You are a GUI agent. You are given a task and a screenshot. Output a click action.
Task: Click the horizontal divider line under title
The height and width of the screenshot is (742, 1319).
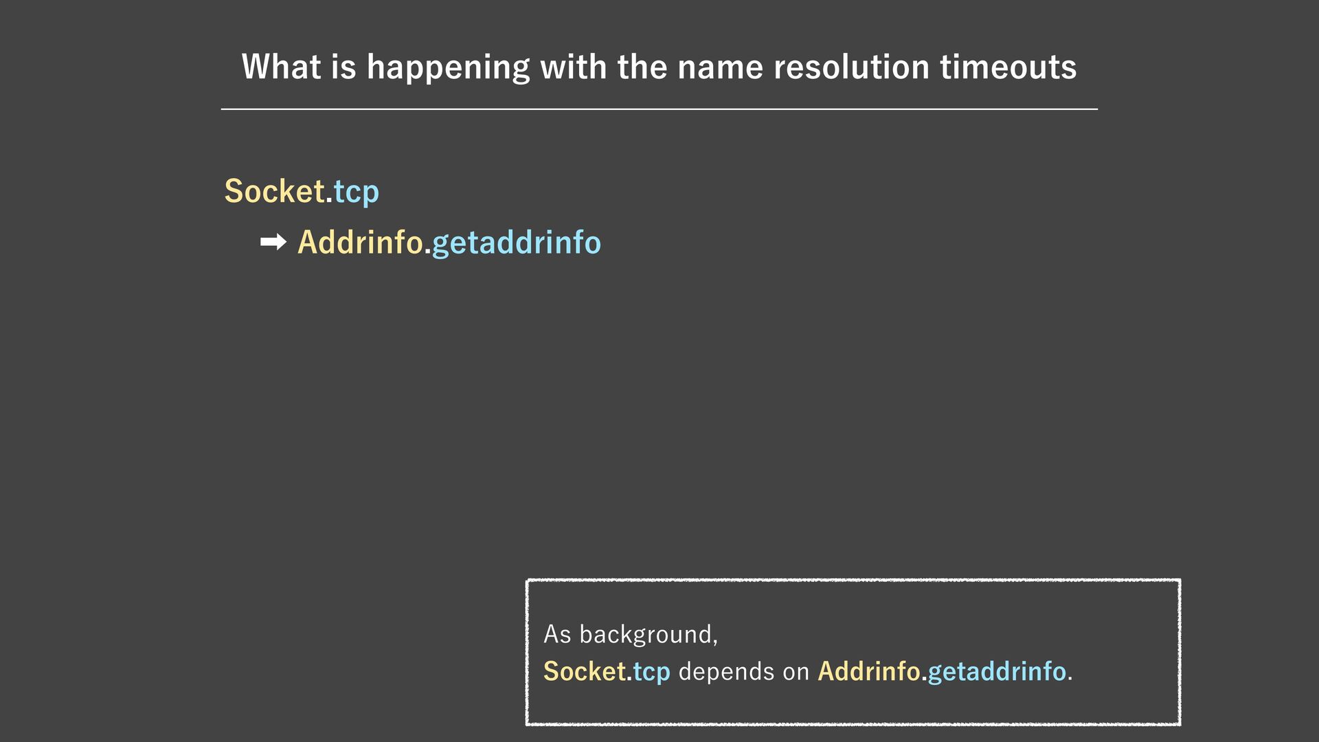click(x=659, y=109)
